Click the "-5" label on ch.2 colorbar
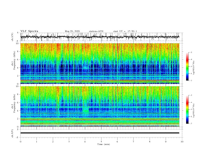 (x=191, y=109)
